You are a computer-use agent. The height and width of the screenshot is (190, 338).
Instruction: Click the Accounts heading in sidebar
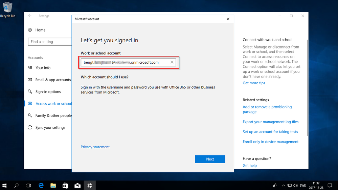[35, 58]
